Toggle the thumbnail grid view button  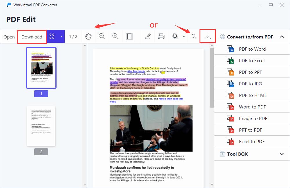[x=52, y=36]
